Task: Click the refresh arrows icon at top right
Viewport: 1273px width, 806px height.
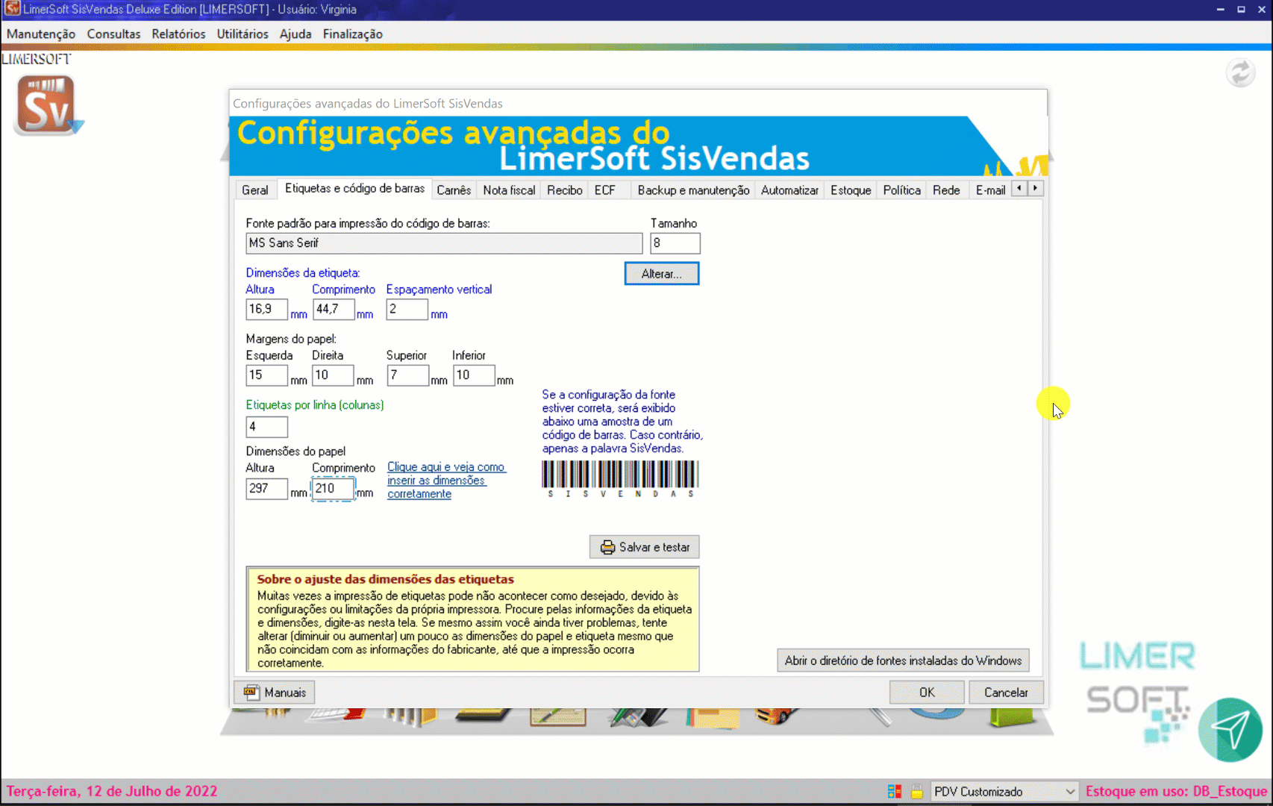Action: (x=1240, y=73)
